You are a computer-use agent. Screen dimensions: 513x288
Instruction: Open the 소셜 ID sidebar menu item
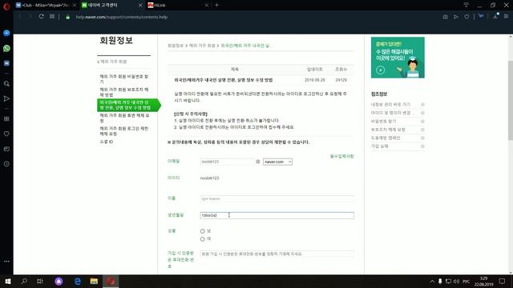107,142
